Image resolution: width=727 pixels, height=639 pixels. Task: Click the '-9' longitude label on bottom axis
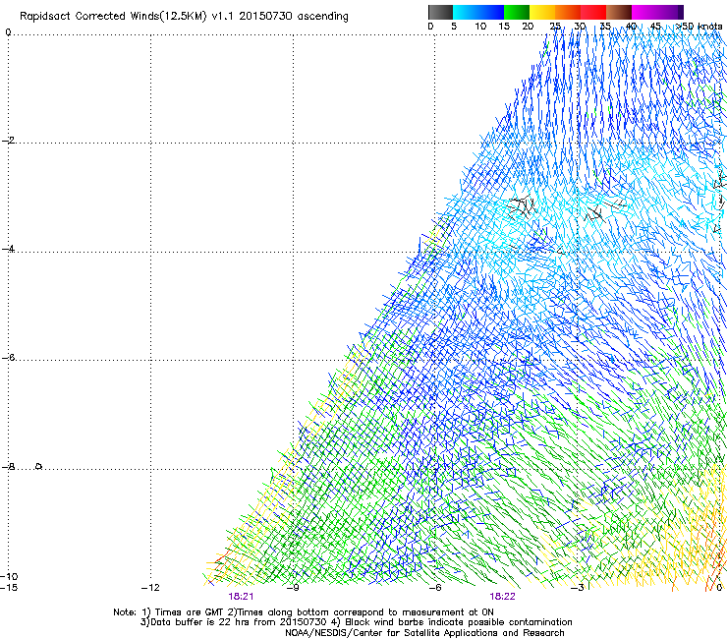coord(293,588)
